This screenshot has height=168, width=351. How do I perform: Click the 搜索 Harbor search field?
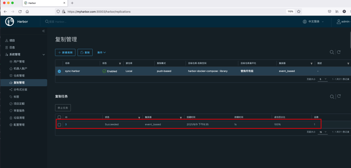[58, 22]
